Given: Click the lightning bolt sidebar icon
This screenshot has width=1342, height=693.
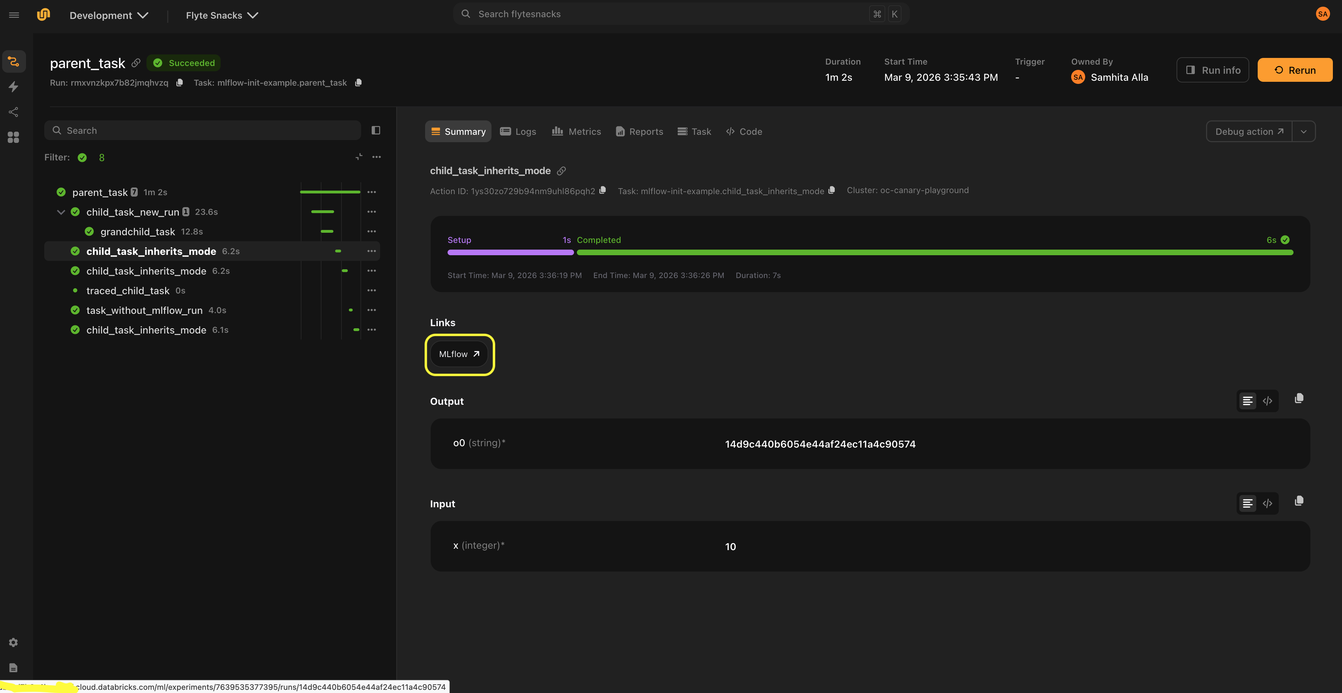Looking at the screenshot, I should [x=14, y=86].
